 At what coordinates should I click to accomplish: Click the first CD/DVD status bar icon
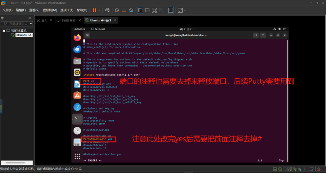pos(280,169)
